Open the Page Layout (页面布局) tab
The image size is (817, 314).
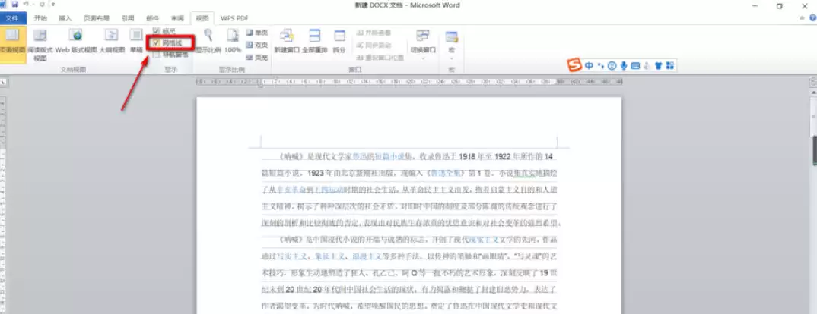coord(96,18)
